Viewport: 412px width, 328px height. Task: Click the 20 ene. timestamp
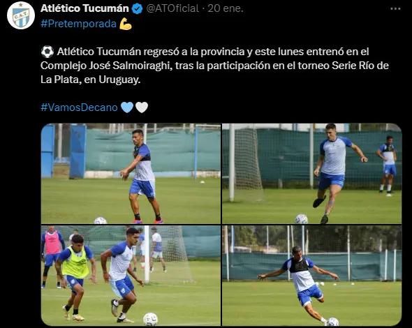point(226,8)
